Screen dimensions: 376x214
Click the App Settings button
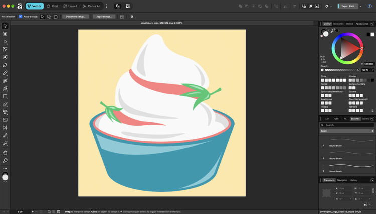point(104,17)
